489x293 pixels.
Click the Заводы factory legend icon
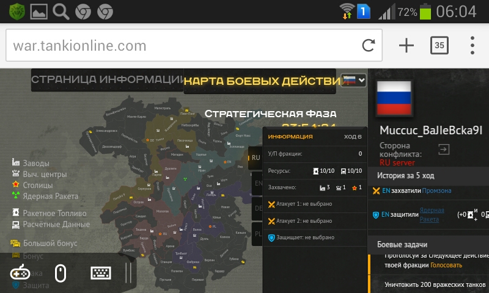coord(16,162)
